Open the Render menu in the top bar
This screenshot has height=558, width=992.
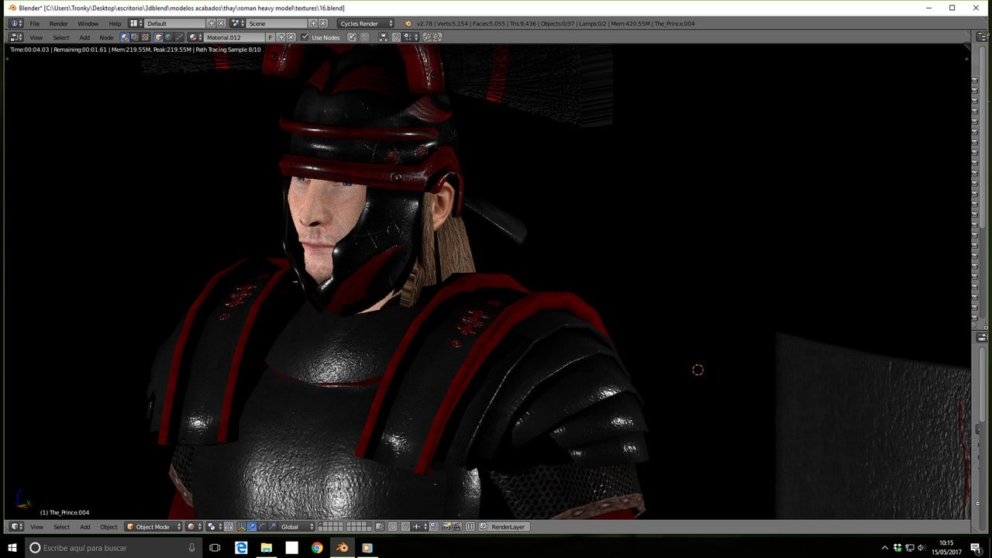59,23
